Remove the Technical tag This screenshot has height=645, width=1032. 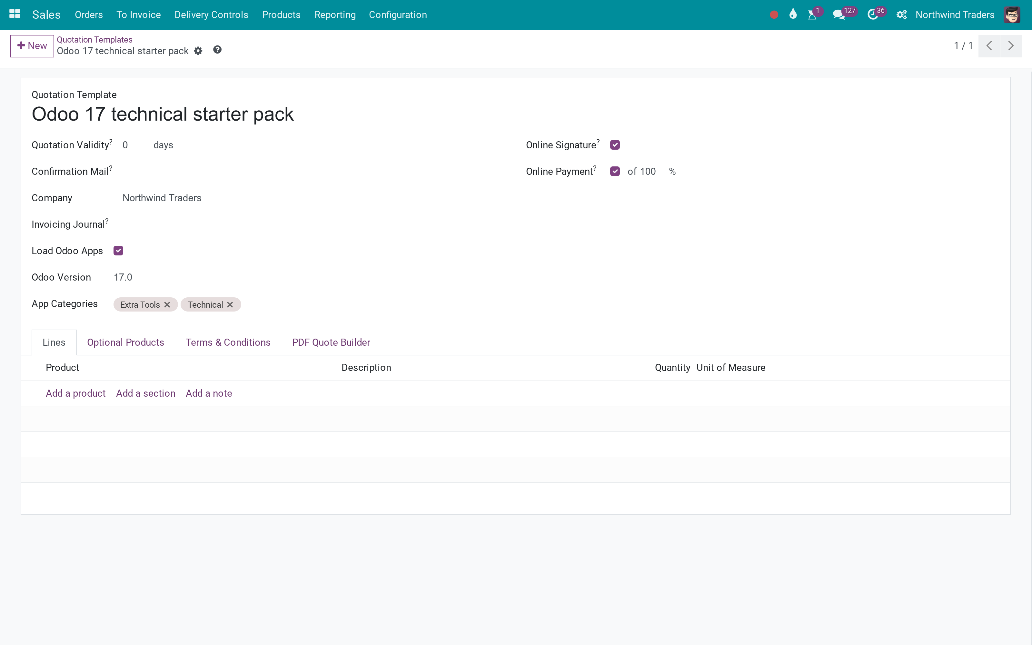(230, 304)
